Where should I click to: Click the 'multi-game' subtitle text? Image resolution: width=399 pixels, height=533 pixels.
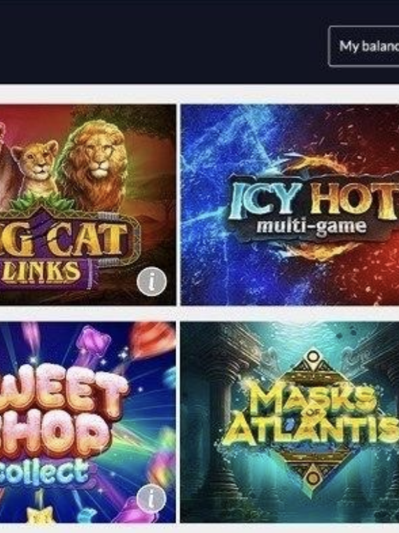click(x=311, y=227)
